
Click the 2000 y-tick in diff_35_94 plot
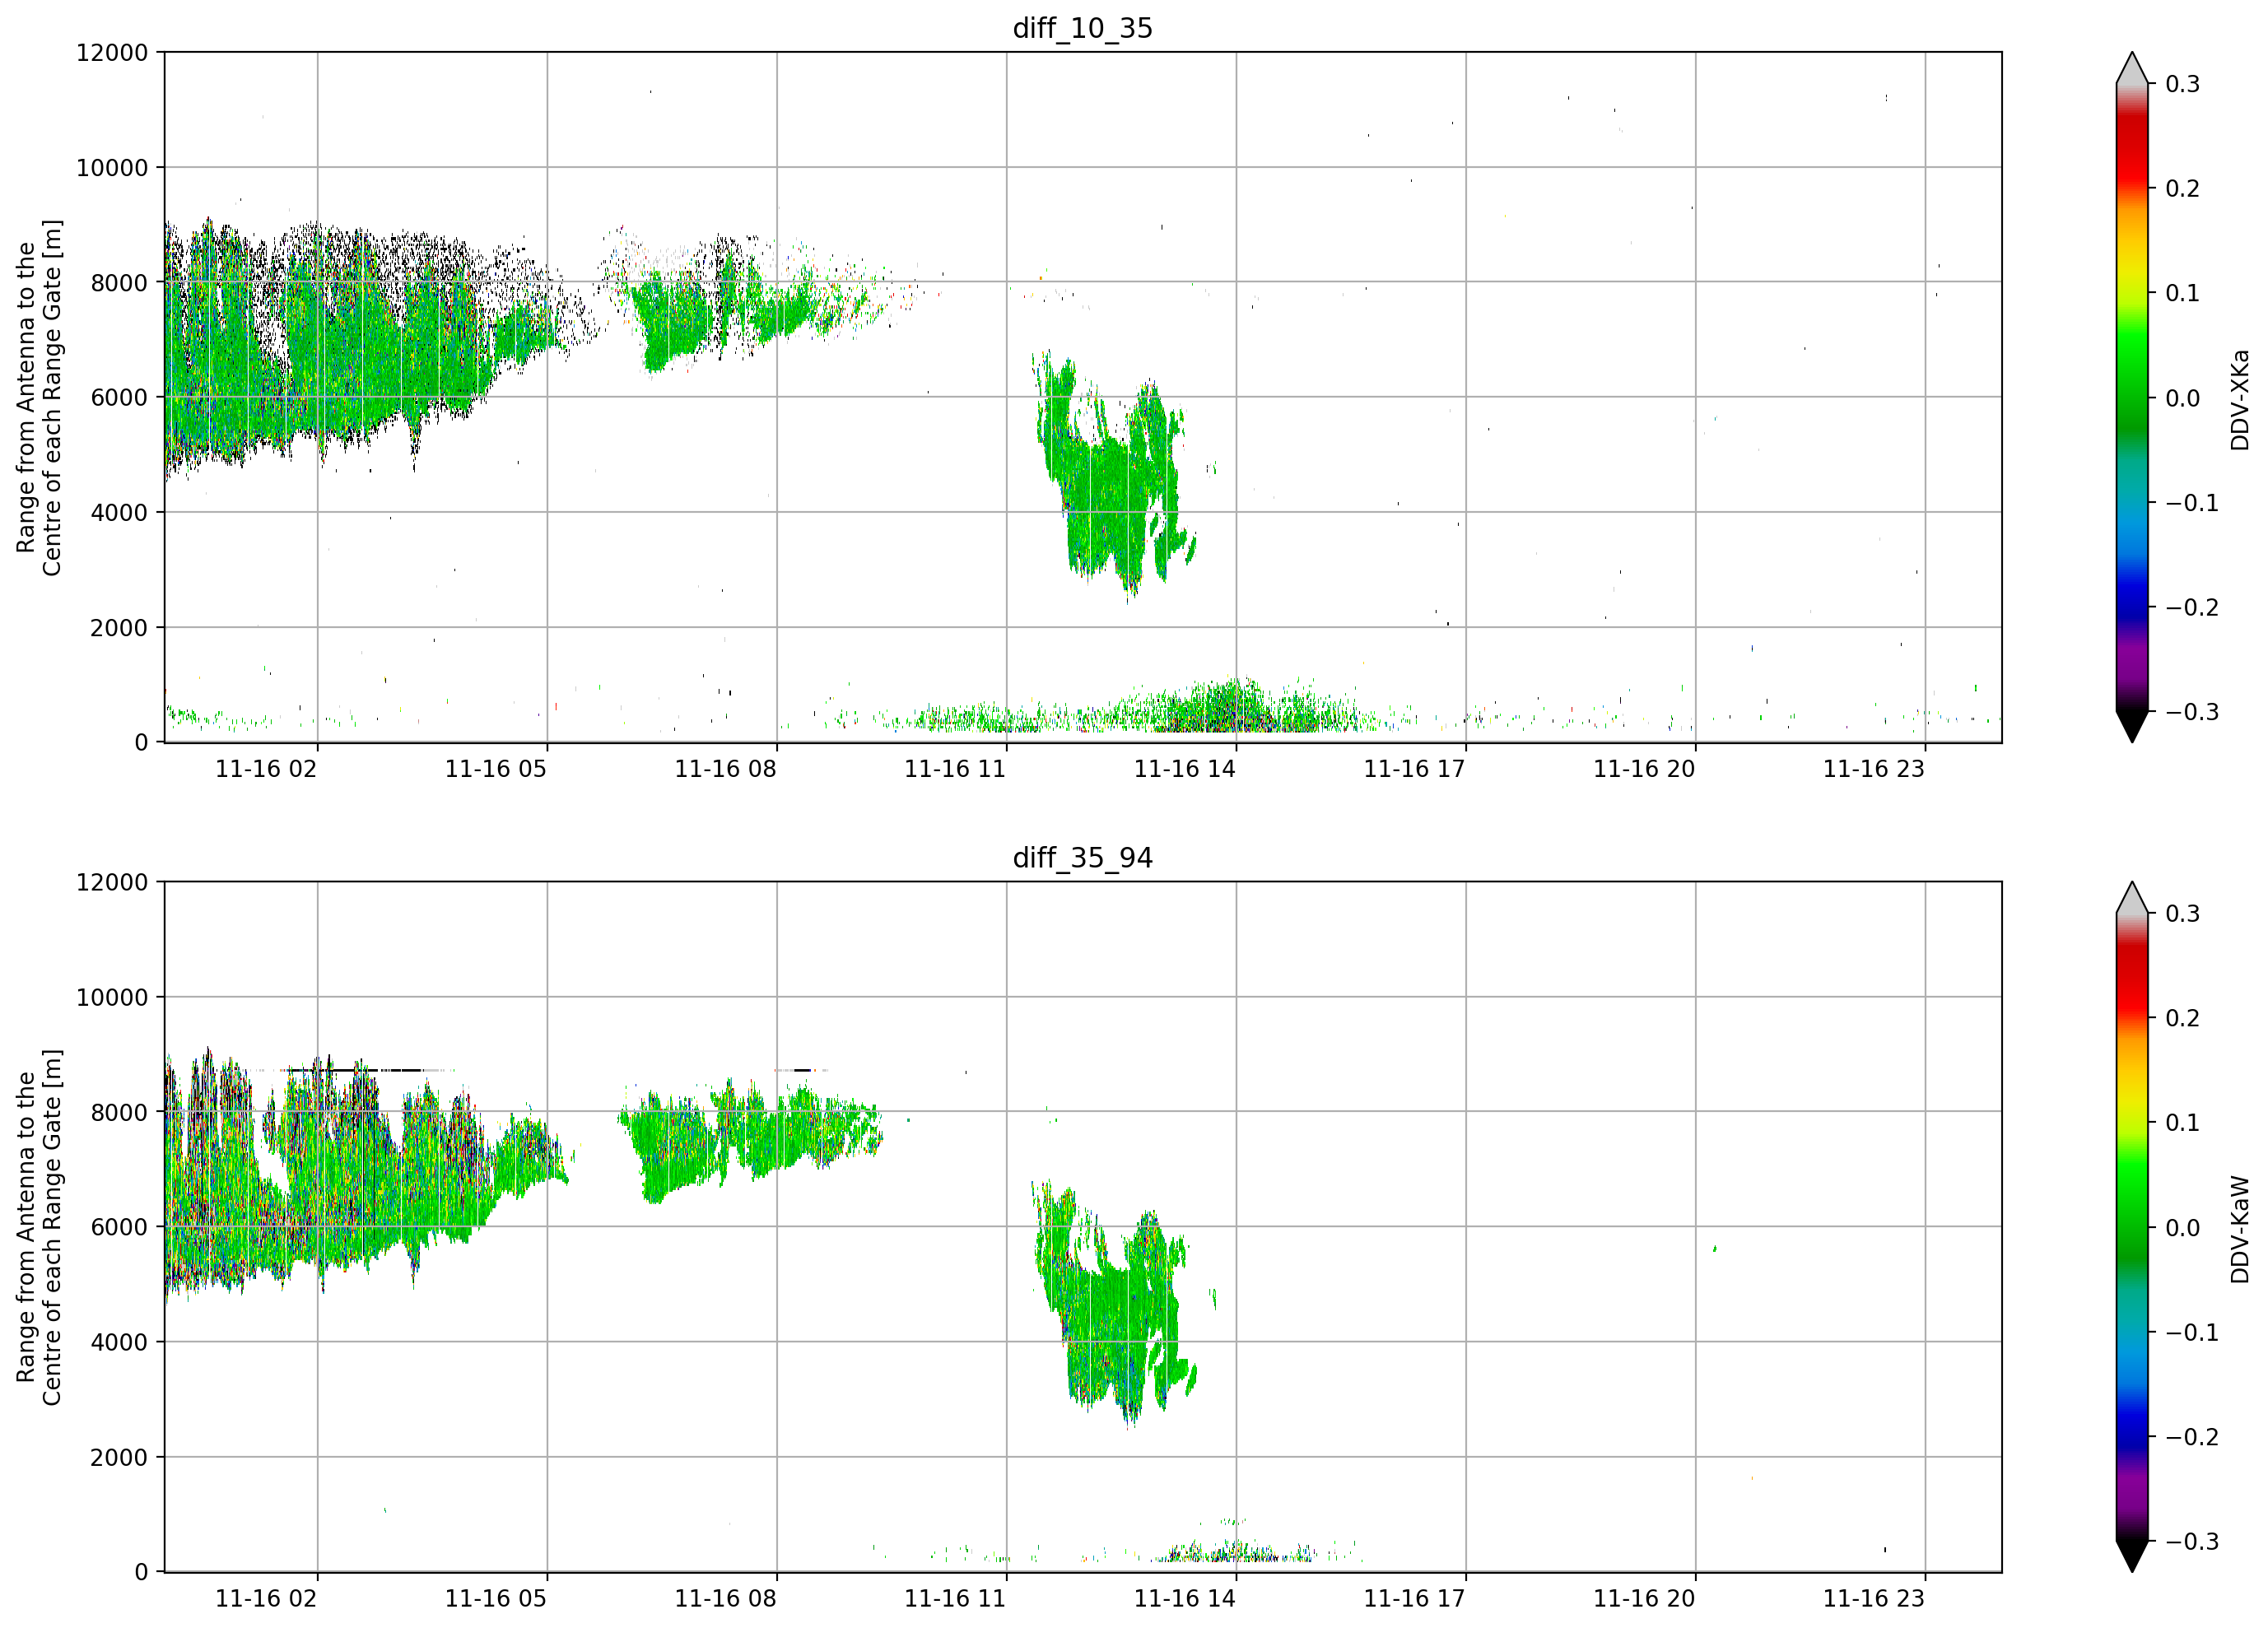119,1458
